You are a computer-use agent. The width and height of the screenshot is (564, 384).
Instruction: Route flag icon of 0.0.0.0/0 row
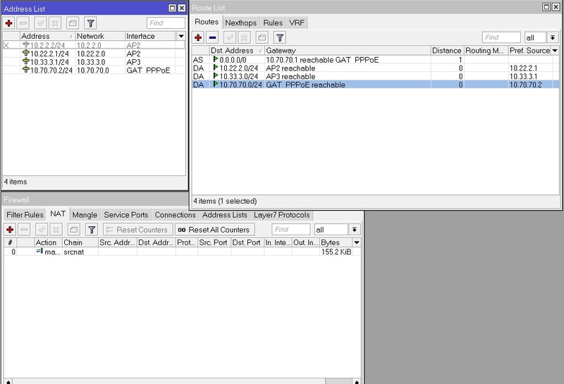pyautogui.click(x=216, y=59)
